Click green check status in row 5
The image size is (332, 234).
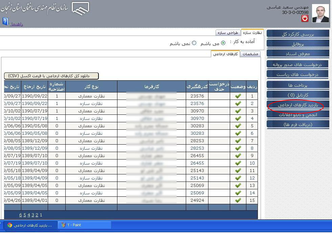[x=238, y=126]
